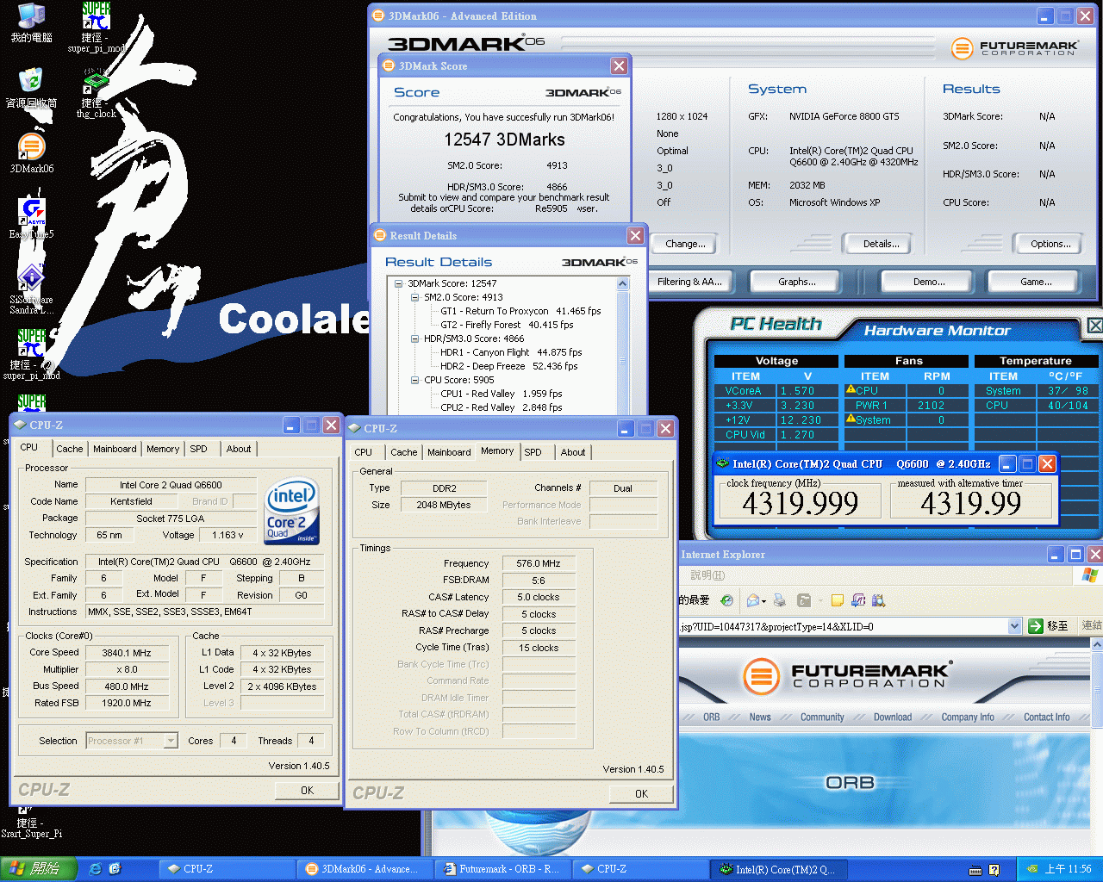
Task: Click the System fan warning icon
Action: [851, 419]
